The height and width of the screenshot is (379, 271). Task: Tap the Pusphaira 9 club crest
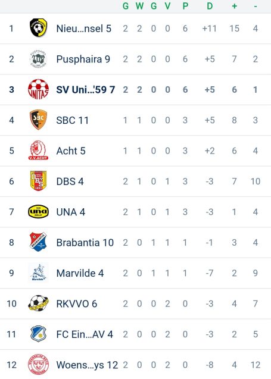click(x=39, y=59)
